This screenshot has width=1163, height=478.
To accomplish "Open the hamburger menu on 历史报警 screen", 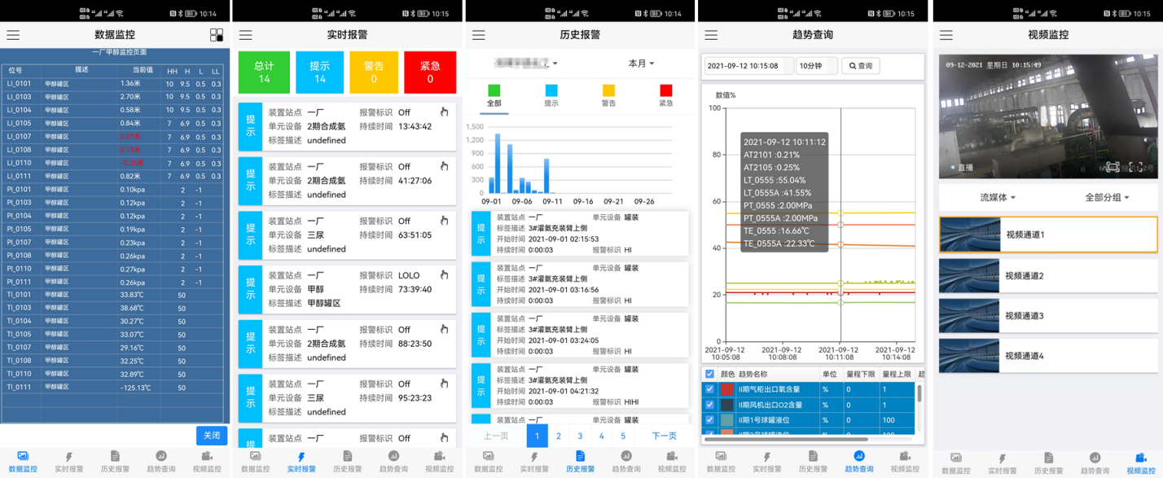I will pos(479,36).
